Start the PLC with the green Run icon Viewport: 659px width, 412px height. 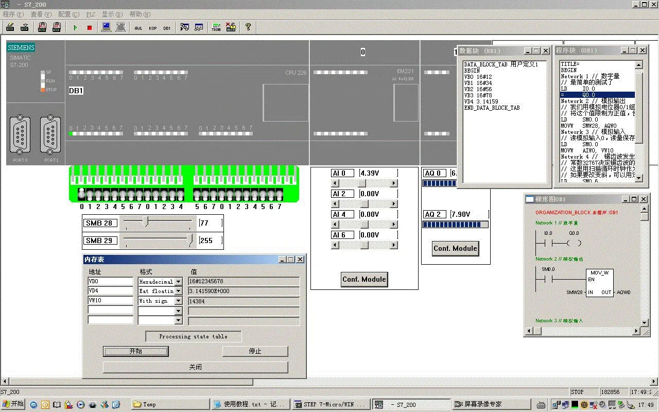pyautogui.click(x=75, y=27)
